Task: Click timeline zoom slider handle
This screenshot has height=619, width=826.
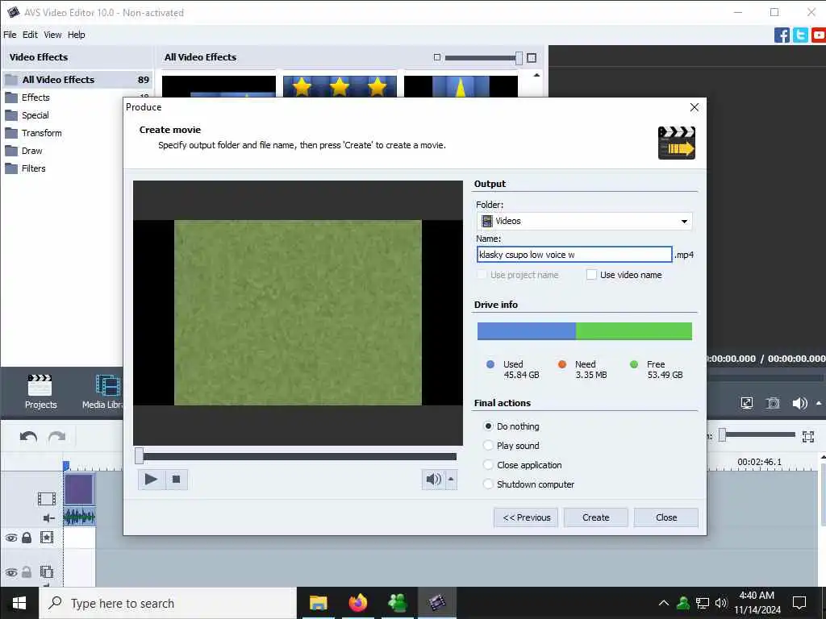Action: 723,434
